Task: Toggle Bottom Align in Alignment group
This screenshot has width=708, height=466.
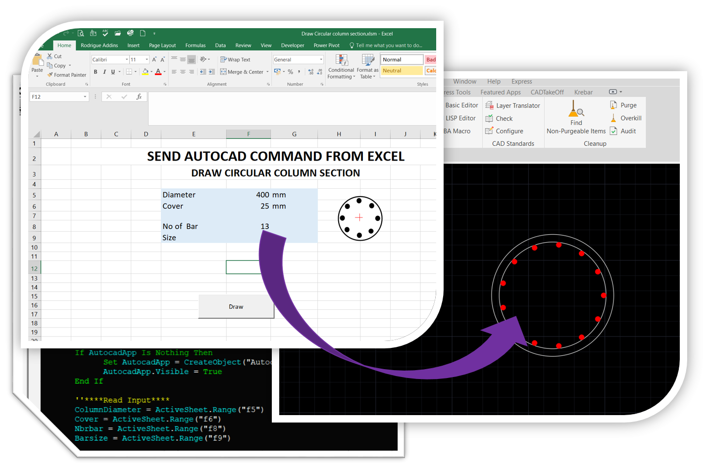Action: coord(191,59)
